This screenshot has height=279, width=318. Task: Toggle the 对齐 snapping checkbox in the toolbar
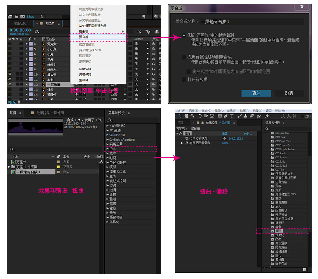pyautogui.click(x=302, y=116)
